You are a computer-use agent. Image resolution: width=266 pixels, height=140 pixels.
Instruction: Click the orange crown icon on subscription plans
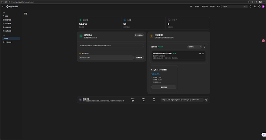pyautogui.click(x=152, y=36)
